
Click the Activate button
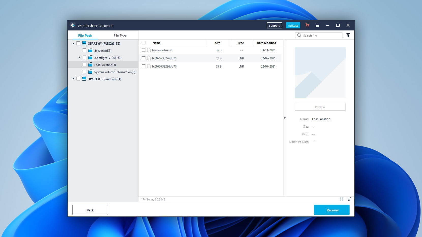point(293,25)
